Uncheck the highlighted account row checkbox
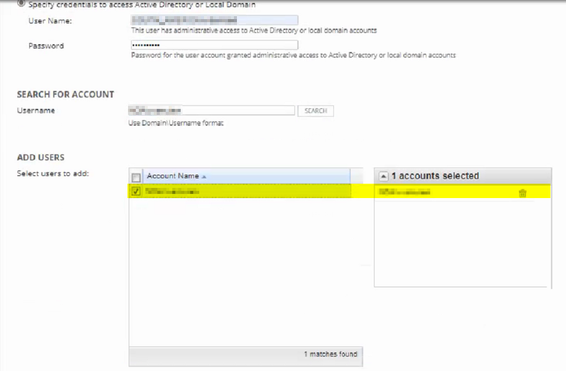This screenshot has width=566, height=371. coord(136,191)
